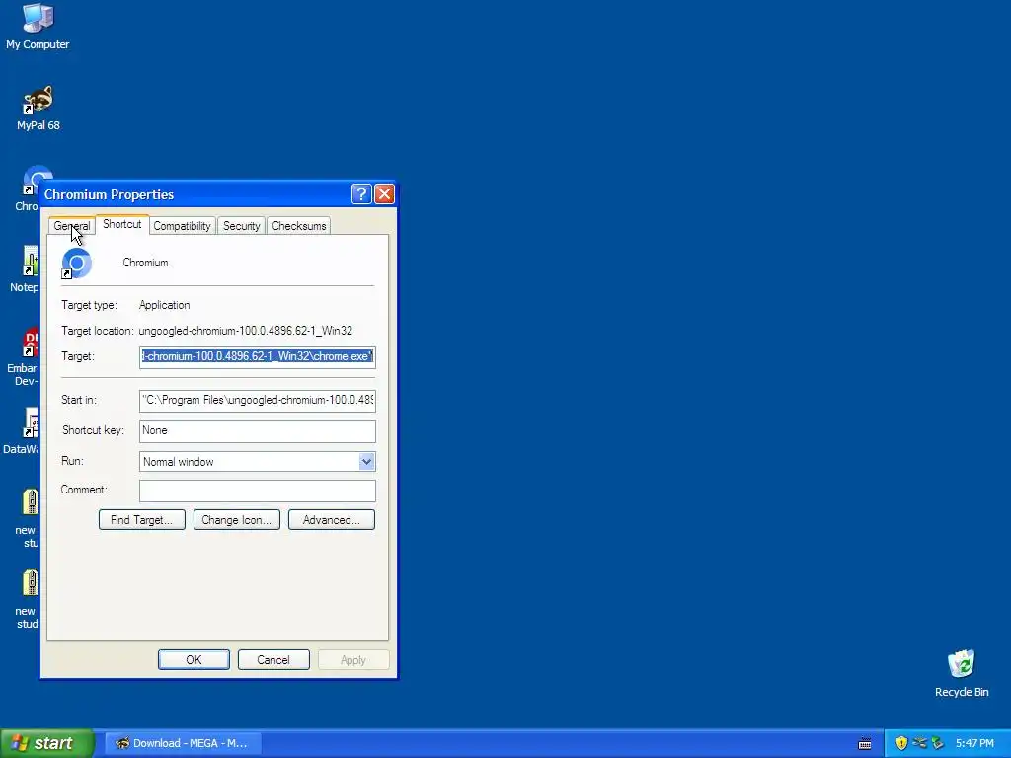Switch to the General tab
Screen dimensions: 1011x758
(71, 226)
